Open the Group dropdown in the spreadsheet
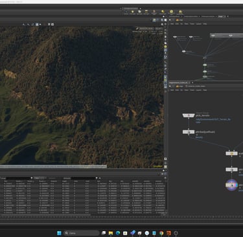The width and height of the screenshot is (243, 237). (x=32, y=178)
